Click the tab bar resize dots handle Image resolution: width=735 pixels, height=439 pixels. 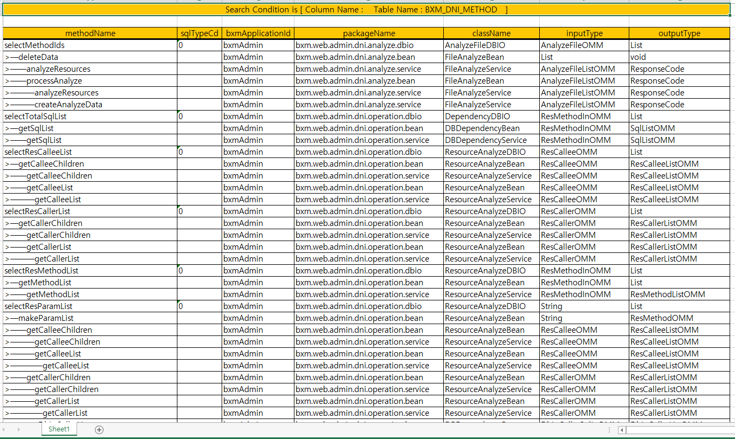coord(609,430)
